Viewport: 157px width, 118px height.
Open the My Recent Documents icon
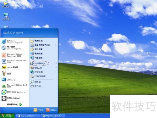pos(32,45)
